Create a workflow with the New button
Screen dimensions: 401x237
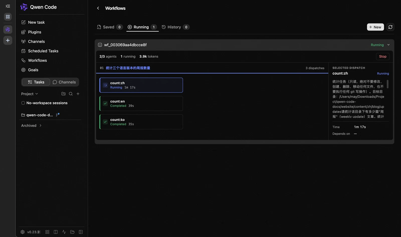coord(375,27)
